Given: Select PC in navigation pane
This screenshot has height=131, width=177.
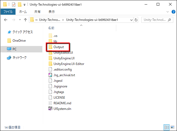Looking at the screenshot, I should click(x=21, y=49).
